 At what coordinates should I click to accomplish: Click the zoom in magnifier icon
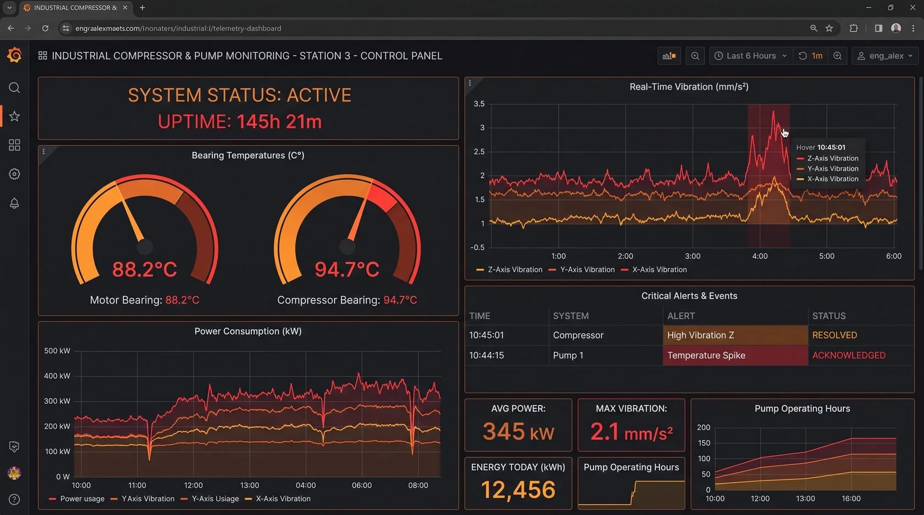click(x=837, y=56)
